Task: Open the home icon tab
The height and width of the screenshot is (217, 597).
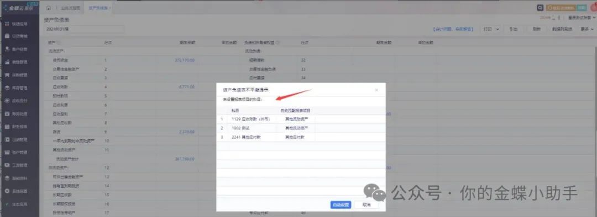Action: click(x=49, y=8)
